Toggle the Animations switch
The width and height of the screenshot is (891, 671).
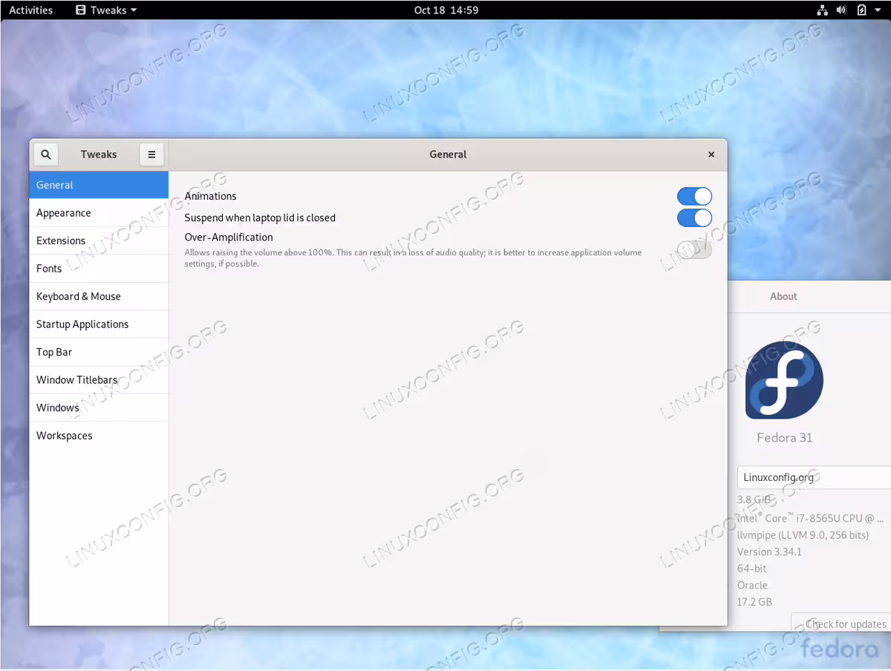pyautogui.click(x=694, y=196)
